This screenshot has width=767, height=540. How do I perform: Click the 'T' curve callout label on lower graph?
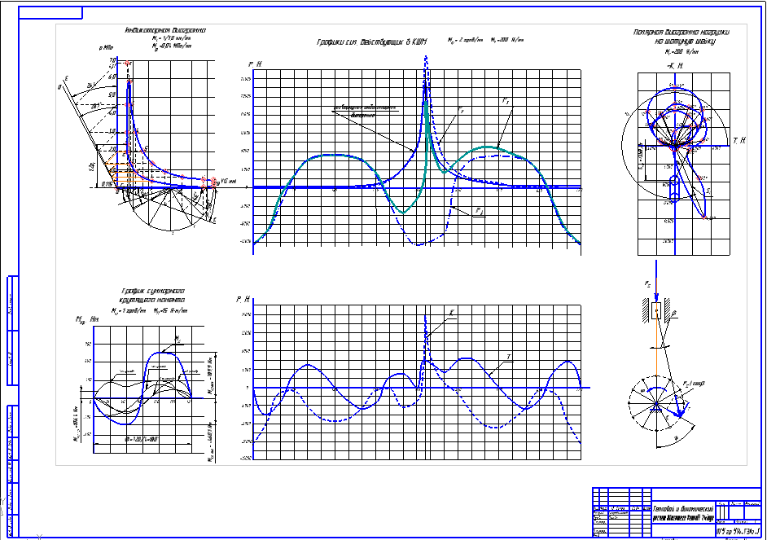click(509, 357)
